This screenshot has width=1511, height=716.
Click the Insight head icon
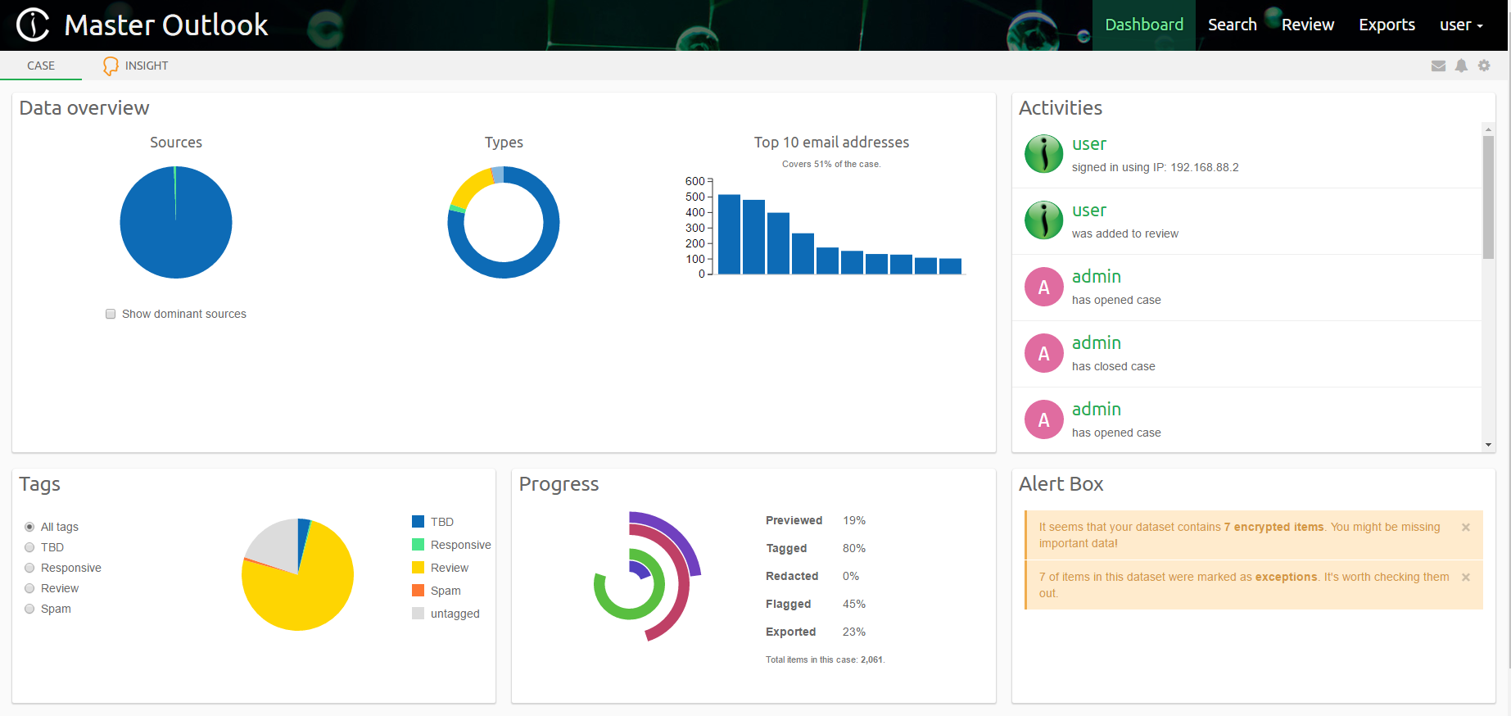(x=111, y=66)
